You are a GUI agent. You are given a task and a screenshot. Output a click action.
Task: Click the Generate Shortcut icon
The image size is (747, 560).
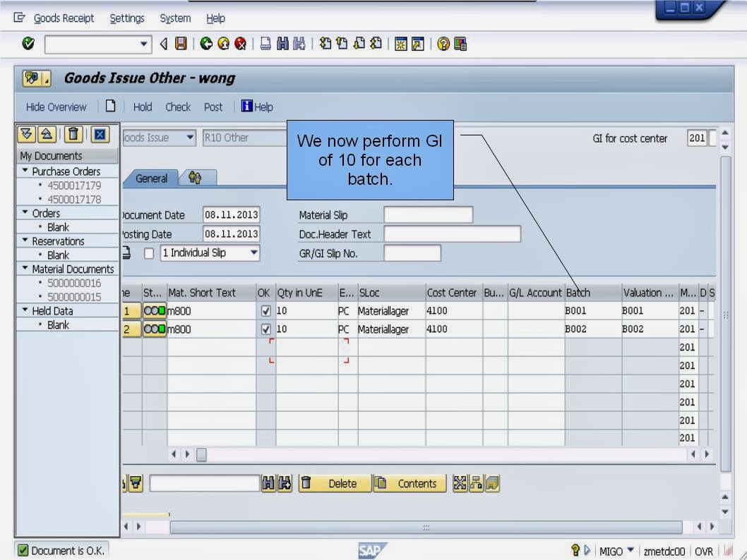[418, 44]
